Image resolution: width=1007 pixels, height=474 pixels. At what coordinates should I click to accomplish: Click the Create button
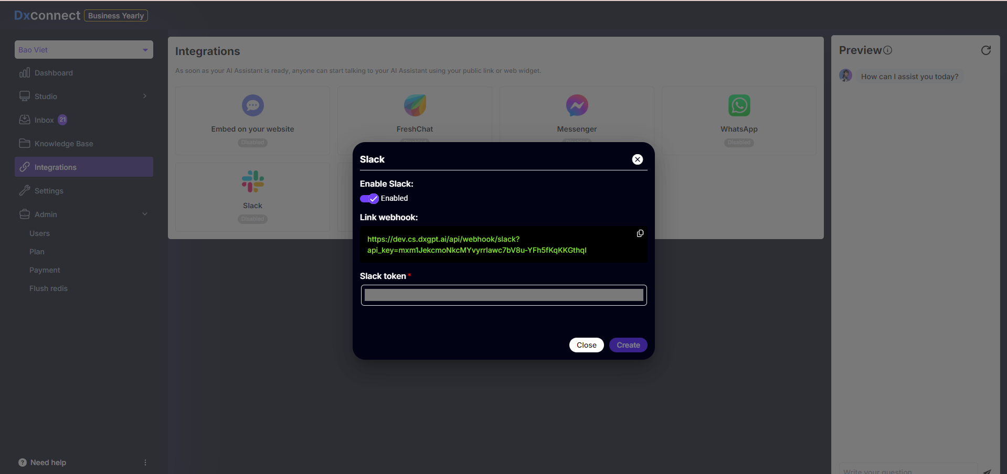(x=628, y=344)
